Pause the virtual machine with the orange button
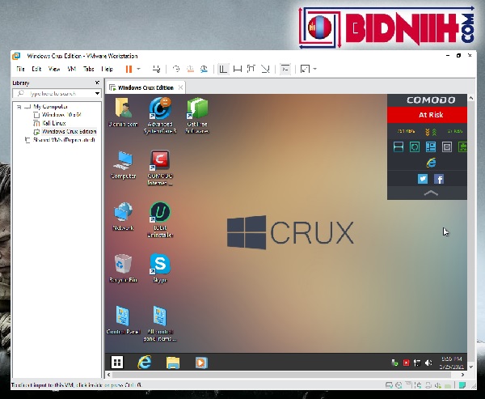The image size is (485, 399). [x=129, y=69]
